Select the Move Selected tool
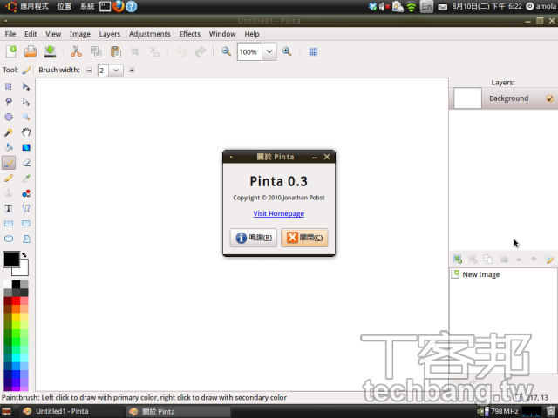The image size is (558, 418). coord(26,86)
